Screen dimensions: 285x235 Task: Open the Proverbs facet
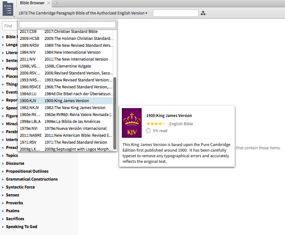[15, 203]
